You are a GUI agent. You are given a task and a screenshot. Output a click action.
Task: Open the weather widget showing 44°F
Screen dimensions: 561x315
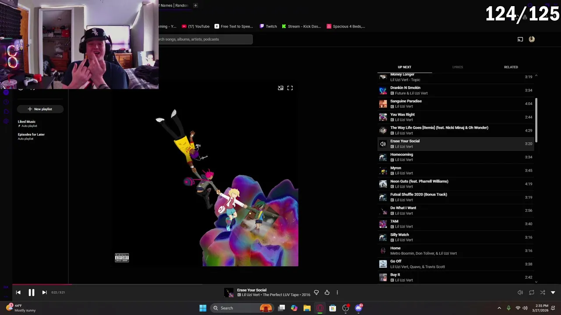coord(21,308)
